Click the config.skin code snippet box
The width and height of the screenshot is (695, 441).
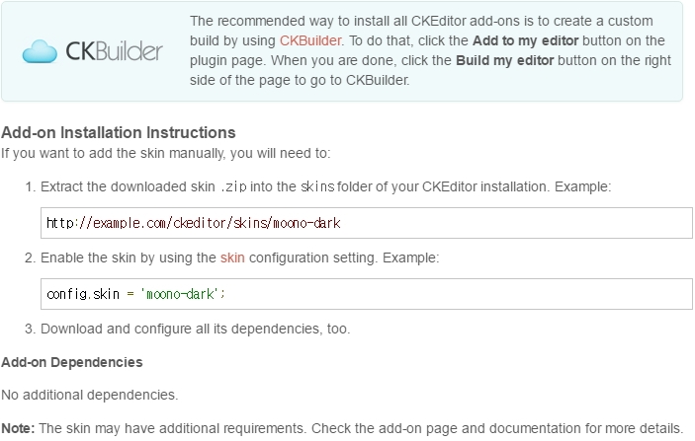click(x=367, y=294)
